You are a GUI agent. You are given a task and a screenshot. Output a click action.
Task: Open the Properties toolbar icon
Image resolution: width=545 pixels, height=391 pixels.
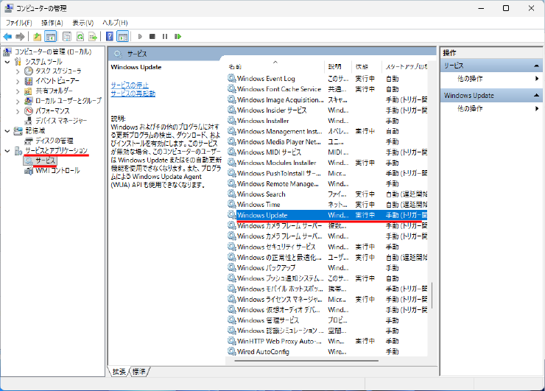point(67,37)
